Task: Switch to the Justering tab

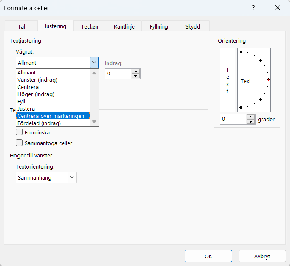Action: tap(55, 26)
